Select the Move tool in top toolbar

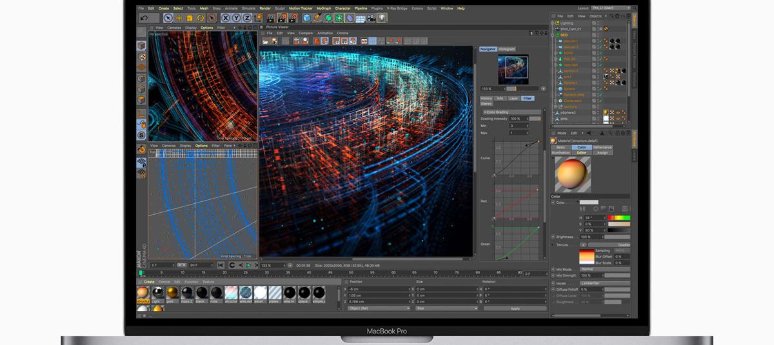click(x=179, y=18)
